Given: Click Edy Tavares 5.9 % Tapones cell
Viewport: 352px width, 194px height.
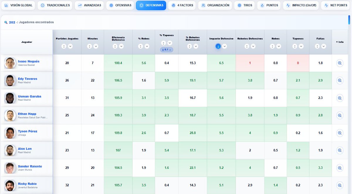Looking at the screenshot, I should pyautogui.click(x=167, y=80).
